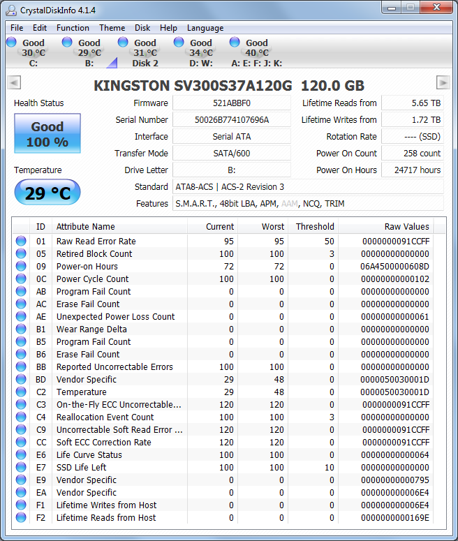Click status orb for Reported Uncorrectable Errors
The image size is (458, 541).
tap(21, 366)
